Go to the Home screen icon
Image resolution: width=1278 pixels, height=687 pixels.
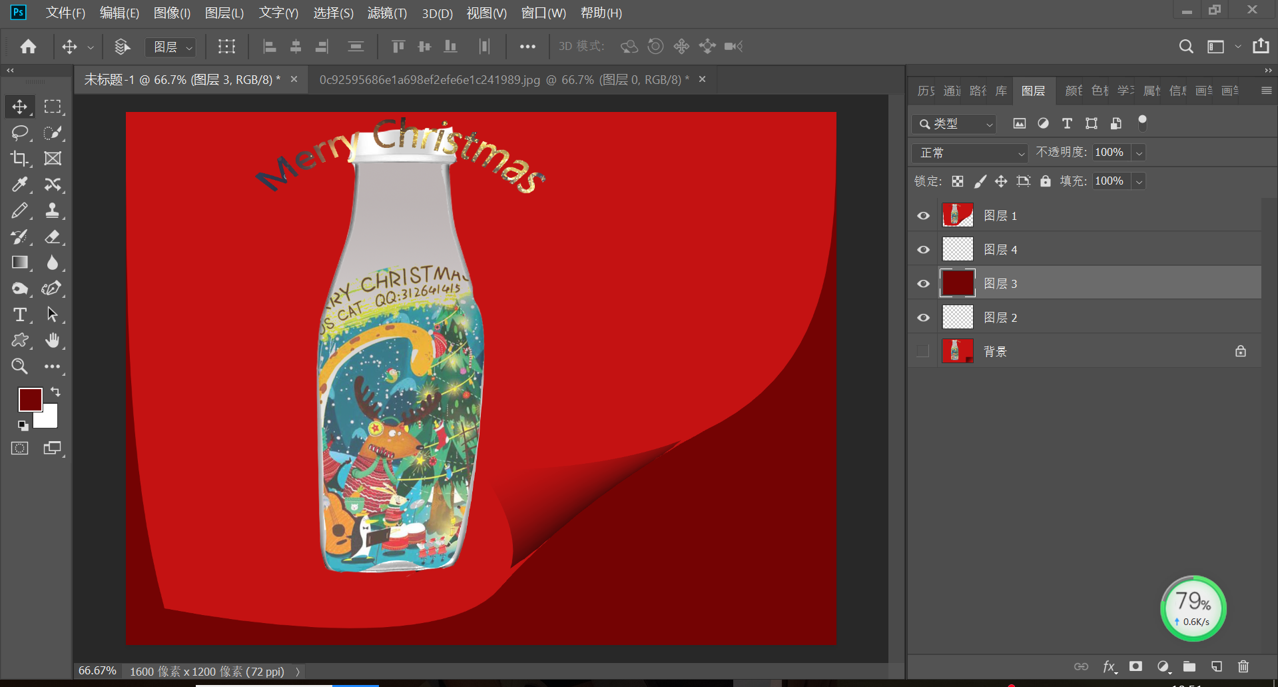tap(28, 47)
